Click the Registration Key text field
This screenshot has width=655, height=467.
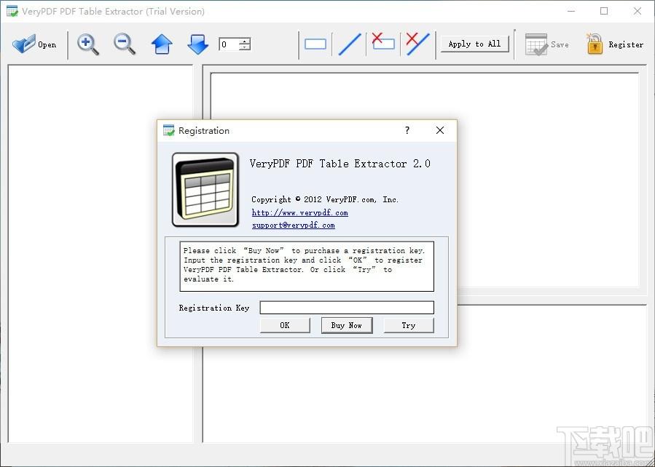click(x=347, y=308)
